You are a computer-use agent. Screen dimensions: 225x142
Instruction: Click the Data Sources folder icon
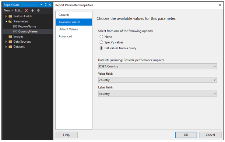pyautogui.click(x=10, y=42)
